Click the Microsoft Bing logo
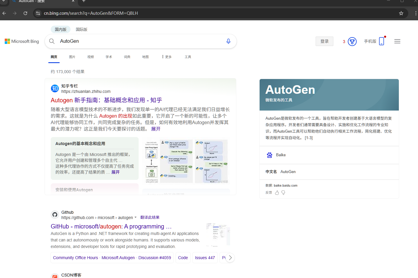This screenshot has width=418, height=278. 22,41
